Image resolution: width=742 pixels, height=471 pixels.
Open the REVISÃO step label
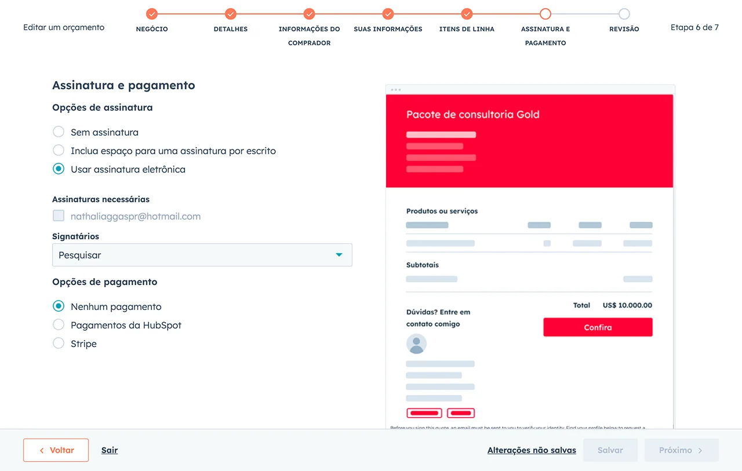(624, 29)
